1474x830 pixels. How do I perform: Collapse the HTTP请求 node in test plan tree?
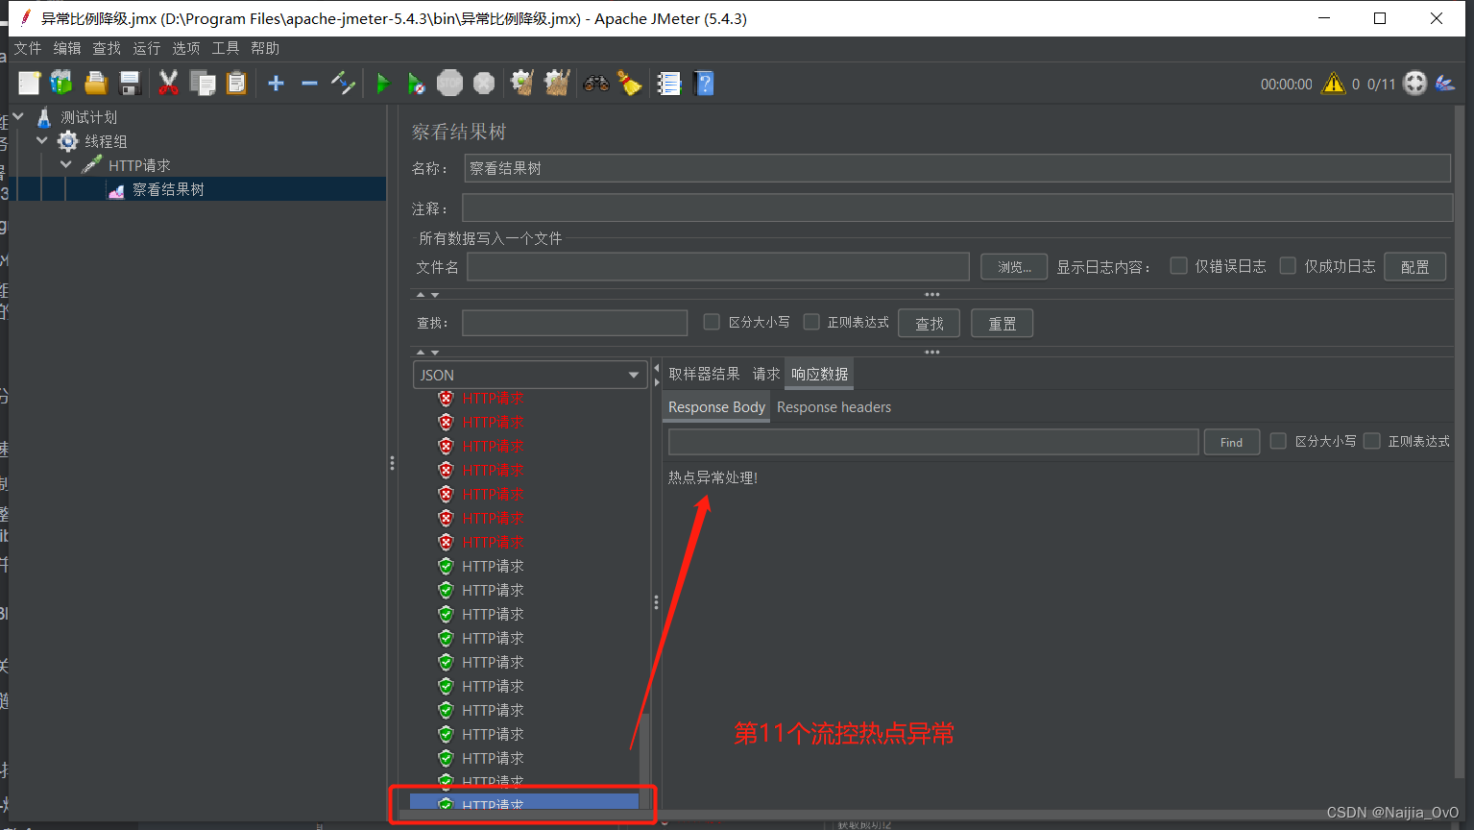(66, 164)
